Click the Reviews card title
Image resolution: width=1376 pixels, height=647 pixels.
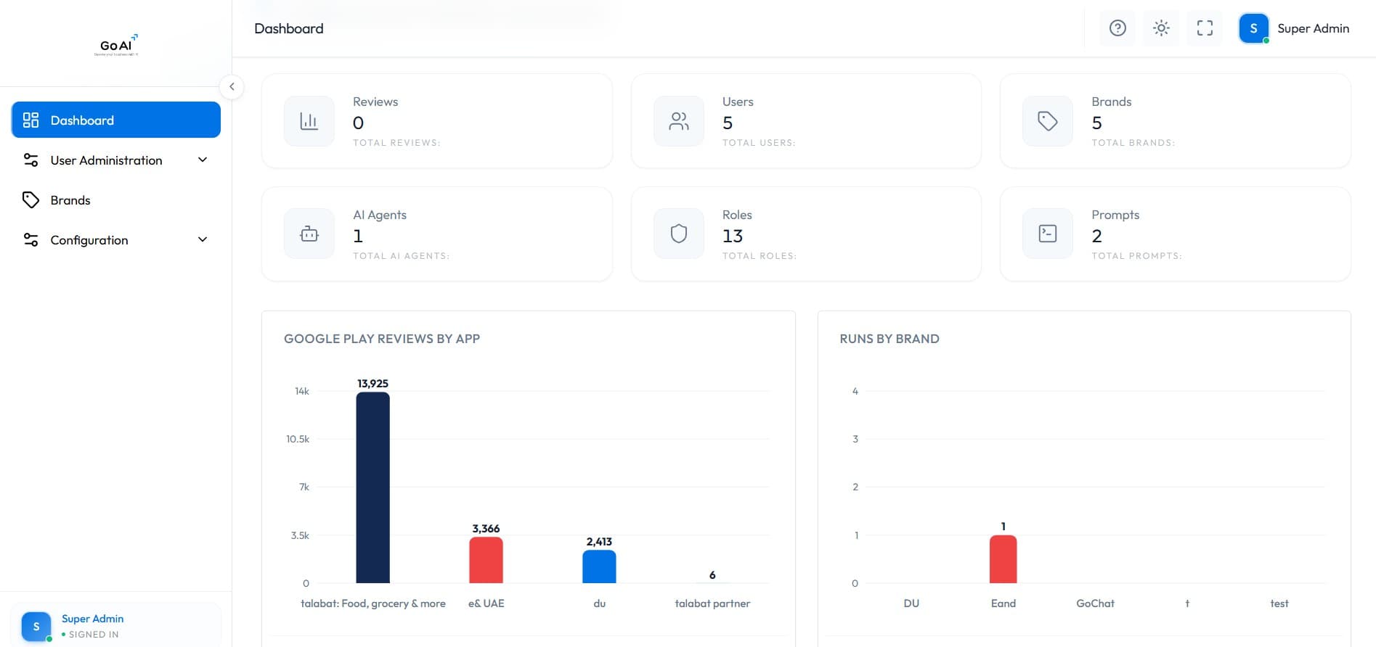375,102
